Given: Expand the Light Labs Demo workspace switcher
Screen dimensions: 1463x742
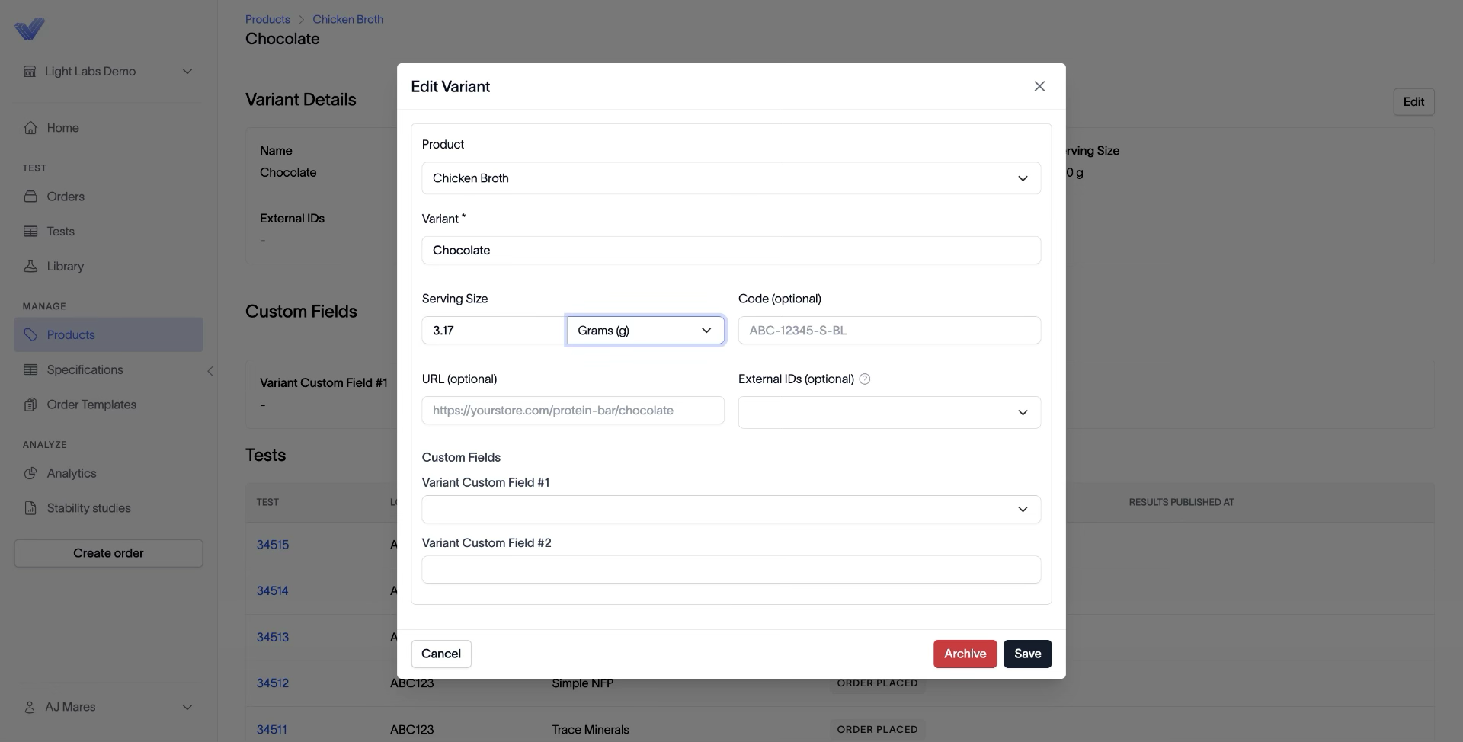Looking at the screenshot, I should (x=108, y=71).
